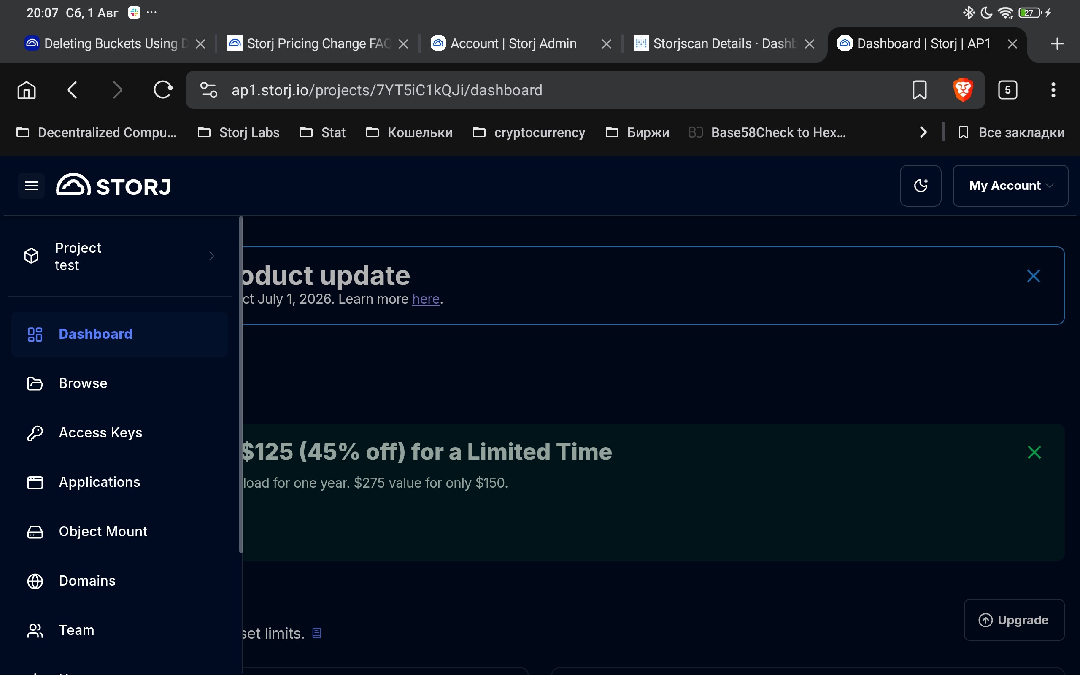Click the Domains globe icon

35,581
